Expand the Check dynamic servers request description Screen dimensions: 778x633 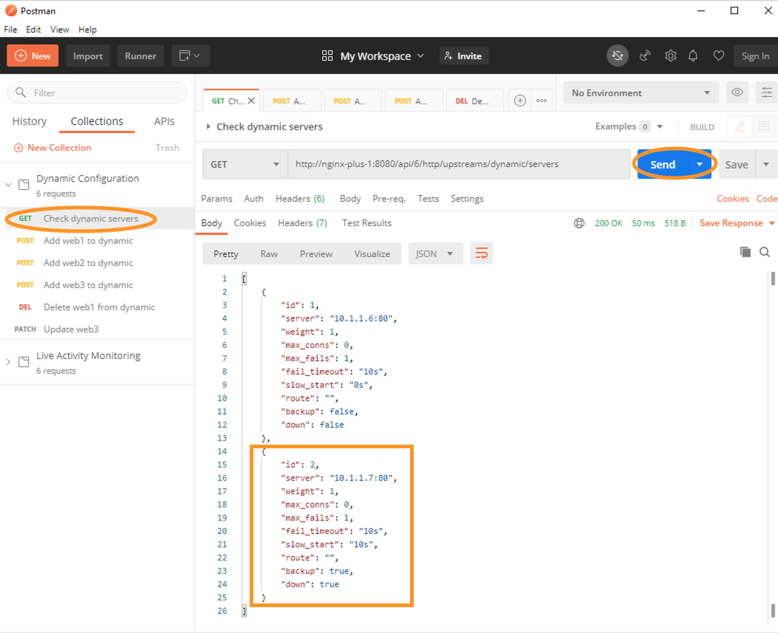tap(208, 126)
